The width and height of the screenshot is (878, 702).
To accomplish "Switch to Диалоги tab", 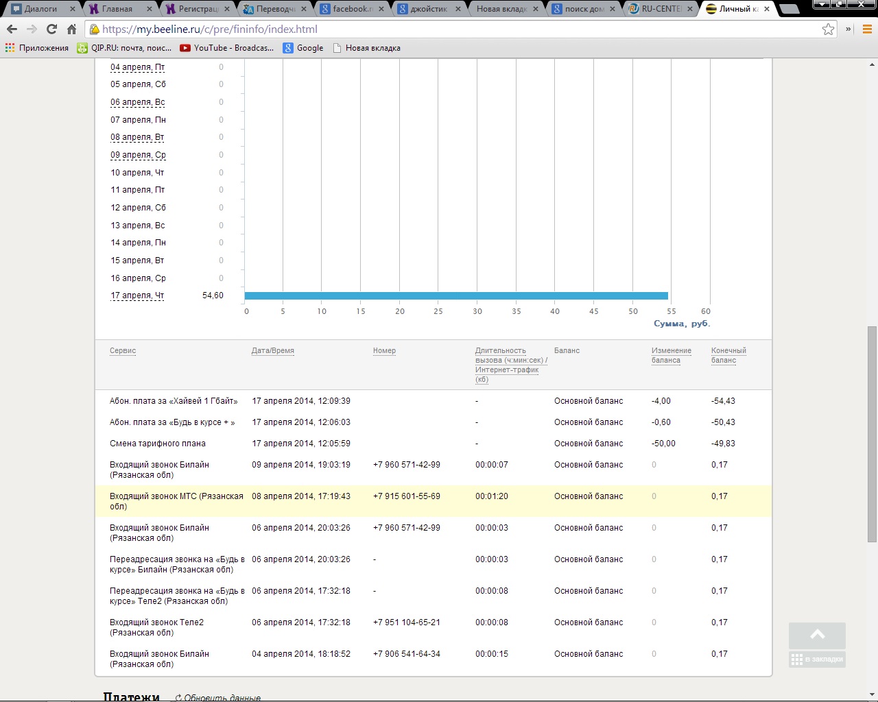I will [x=40, y=9].
